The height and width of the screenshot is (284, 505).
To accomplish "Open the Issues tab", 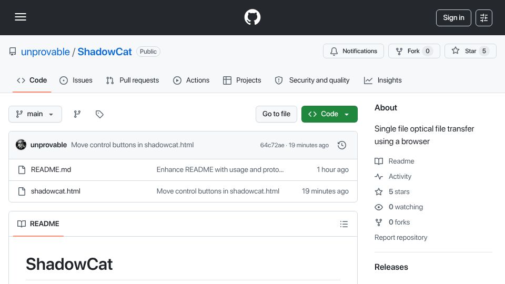I will point(76,80).
